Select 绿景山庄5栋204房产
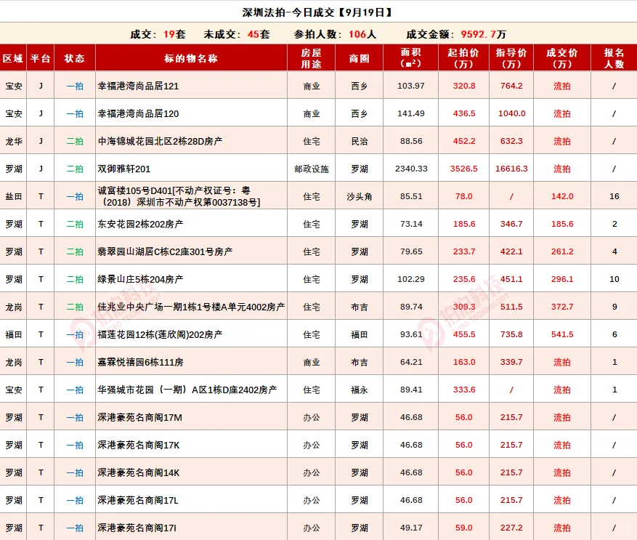 tap(141, 279)
